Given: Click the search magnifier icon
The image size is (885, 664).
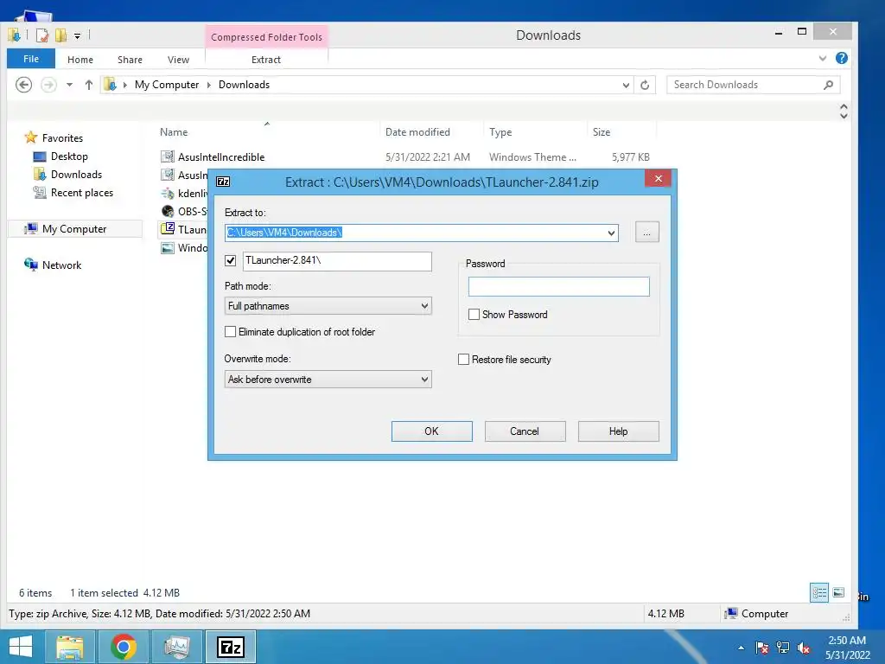Looking at the screenshot, I should 828,85.
